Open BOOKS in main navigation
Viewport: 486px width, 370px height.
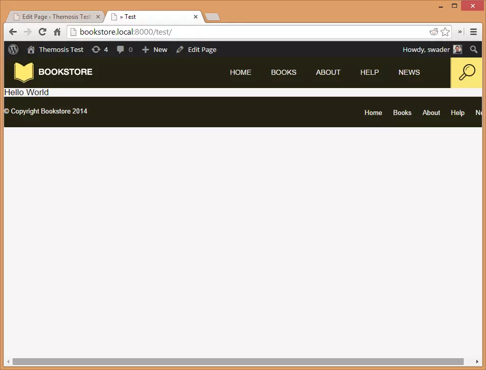click(284, 72)
